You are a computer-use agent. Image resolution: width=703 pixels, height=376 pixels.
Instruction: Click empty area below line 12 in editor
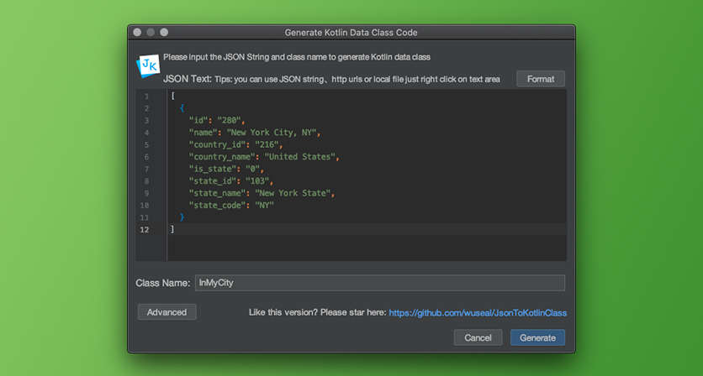(367, 248)
